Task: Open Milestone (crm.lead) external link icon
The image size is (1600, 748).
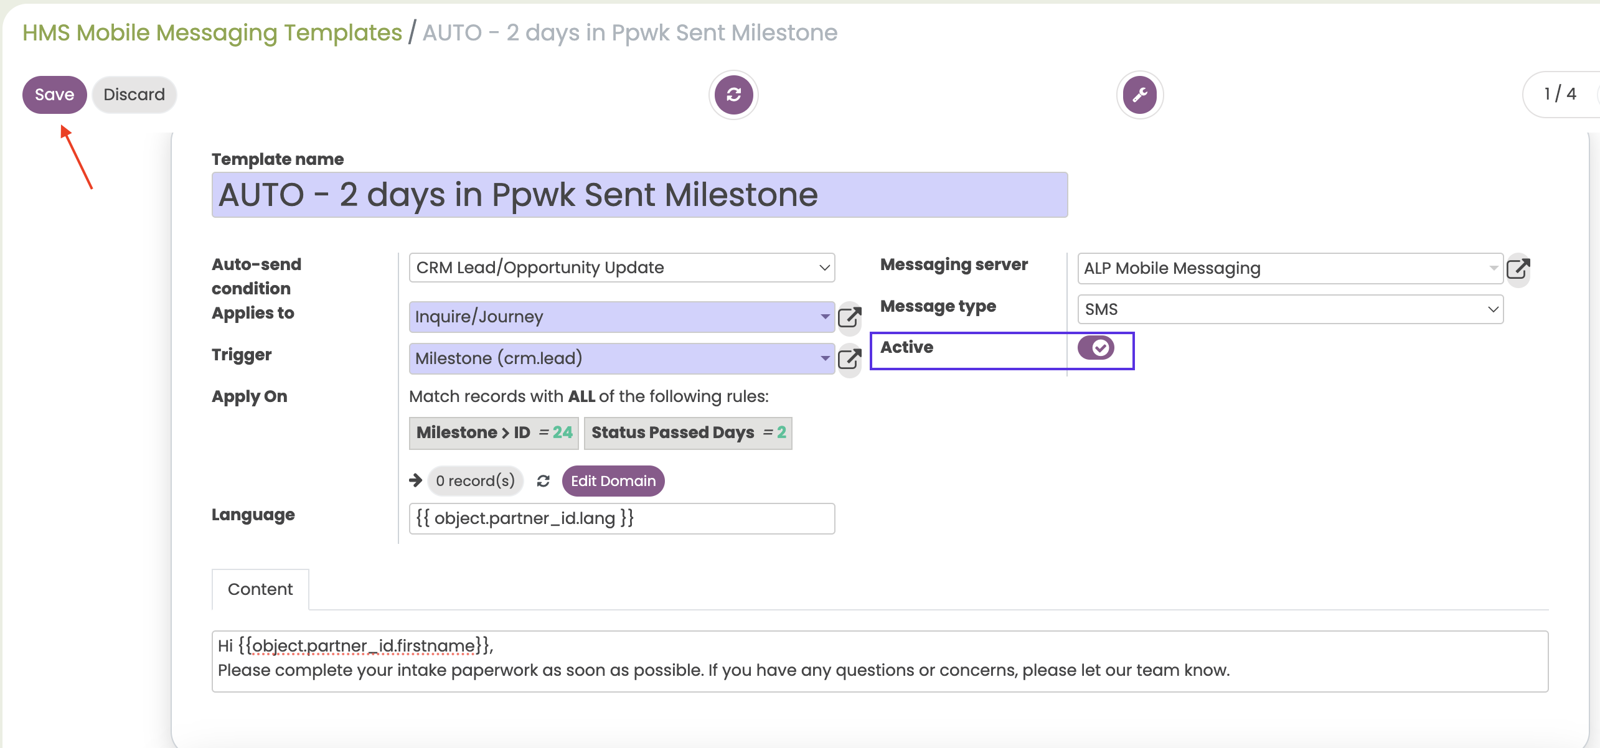Action: [x=849, y=359]
